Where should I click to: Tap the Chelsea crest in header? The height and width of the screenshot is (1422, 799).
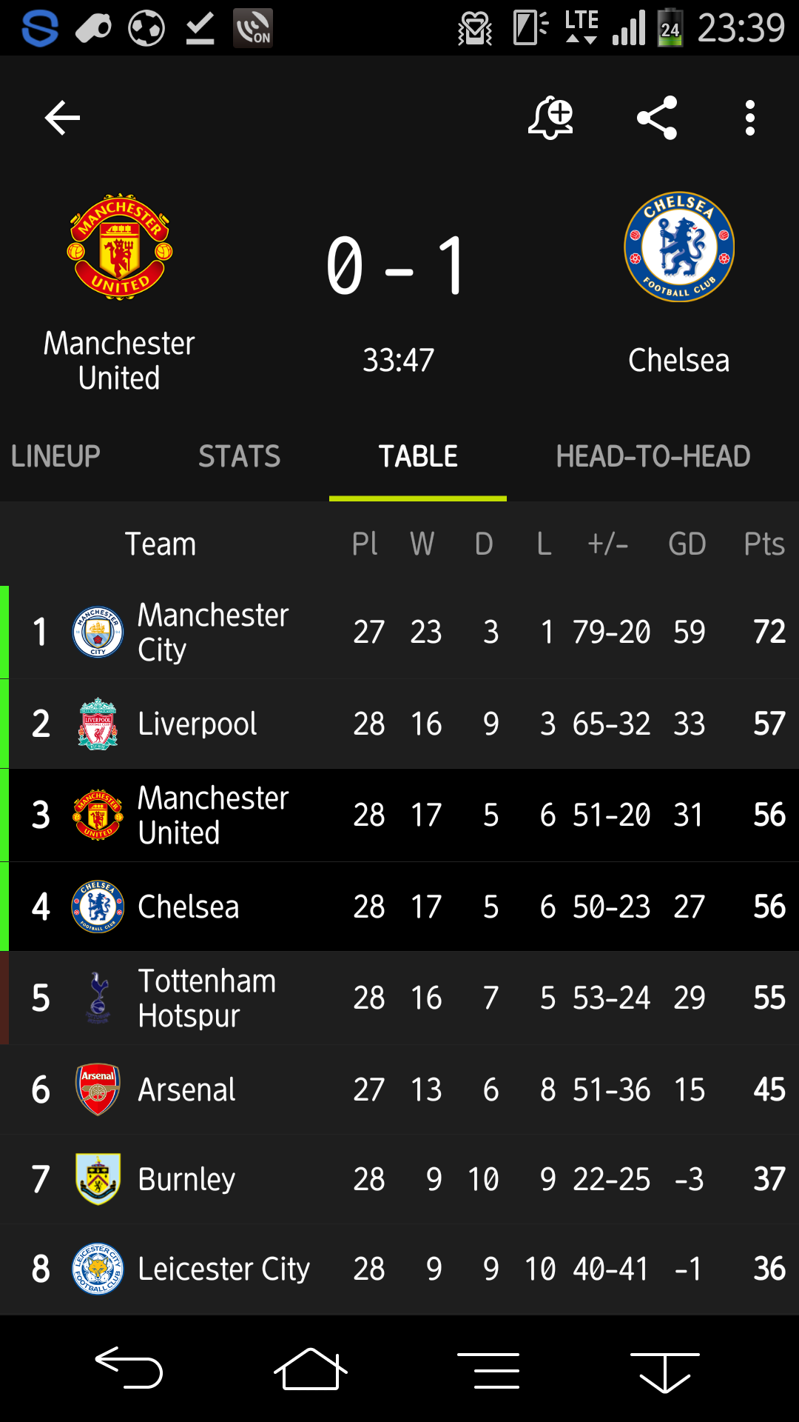click(679, 247)
